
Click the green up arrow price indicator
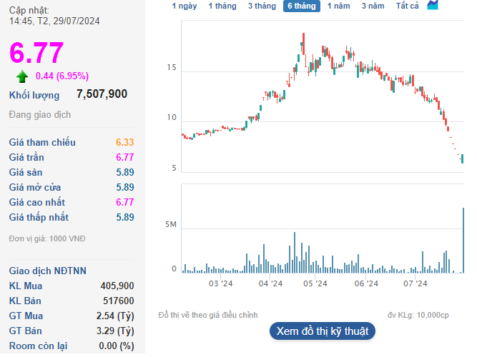[22, 76]
